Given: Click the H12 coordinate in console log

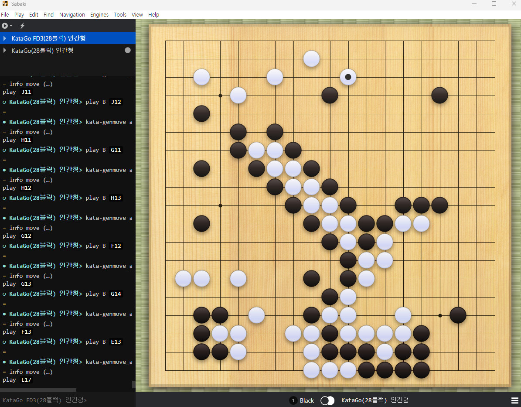Looking at the screenshot, I should pos(26,188).
